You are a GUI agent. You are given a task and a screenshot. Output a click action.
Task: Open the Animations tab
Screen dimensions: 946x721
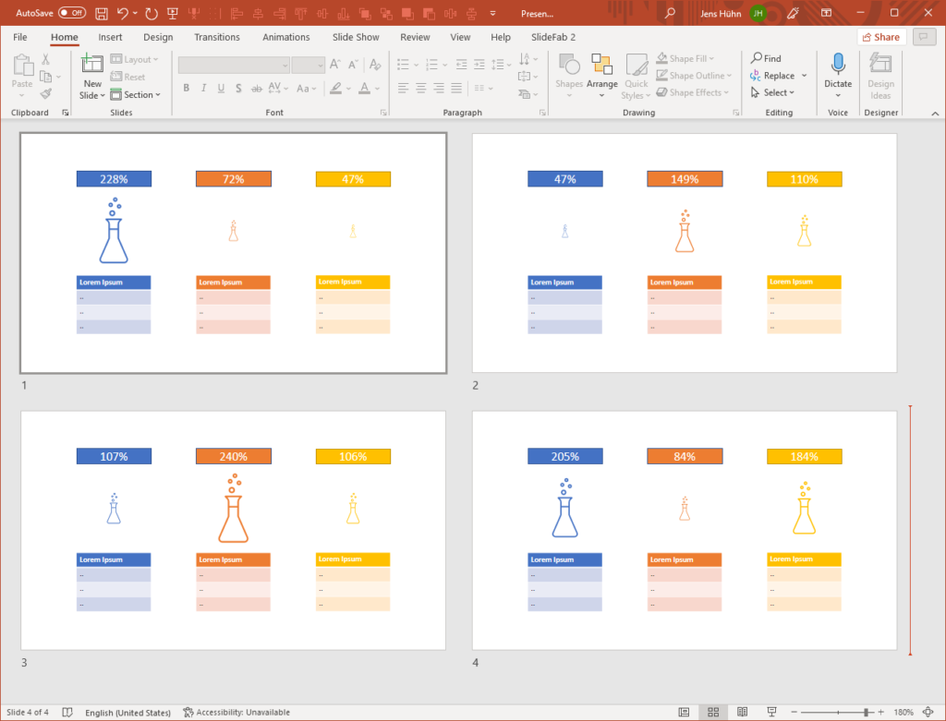pos(286,37)
